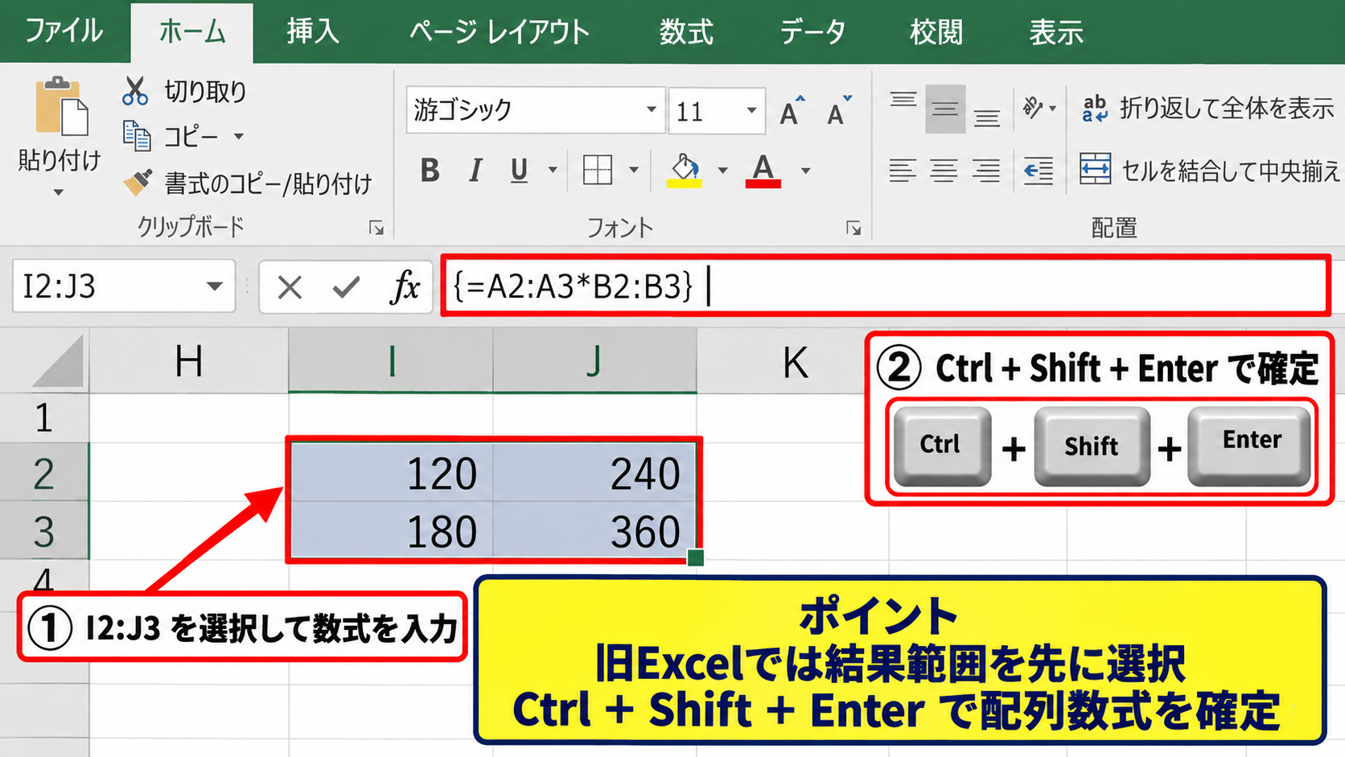Decrease font size with small A button
Image resolution: width=1345 pixels, height=757 pixels.
pyautogui.click(x=839, y=110)
